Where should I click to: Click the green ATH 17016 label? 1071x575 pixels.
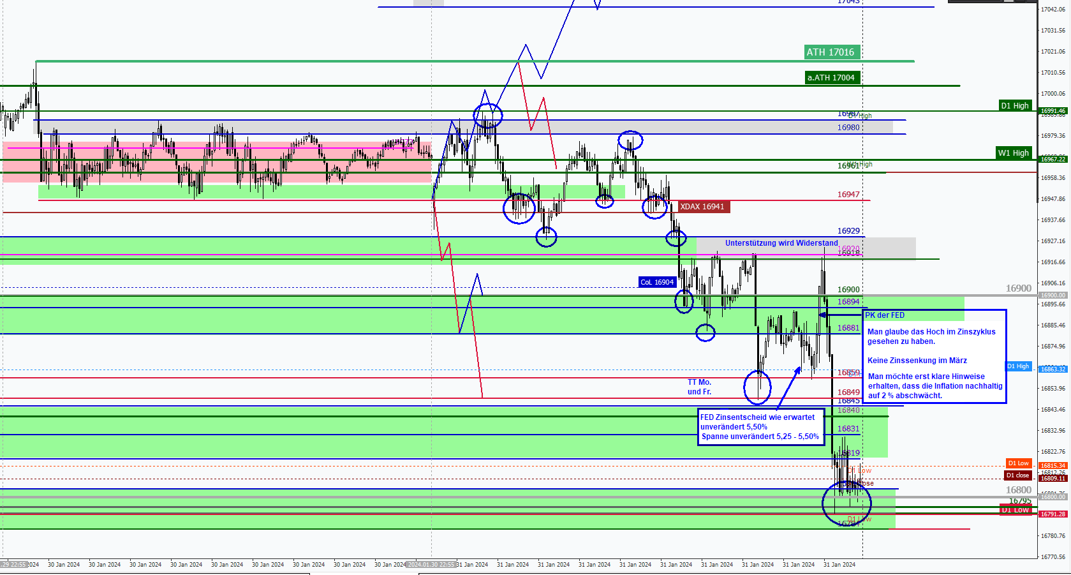(832, 52)
